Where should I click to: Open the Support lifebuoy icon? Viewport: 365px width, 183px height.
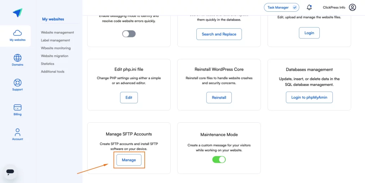click(17, 82)
